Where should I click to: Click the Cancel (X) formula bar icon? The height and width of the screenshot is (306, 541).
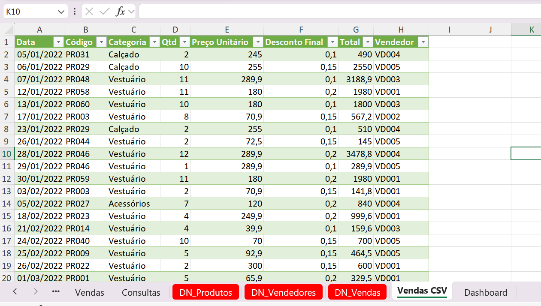coord(89,12)
